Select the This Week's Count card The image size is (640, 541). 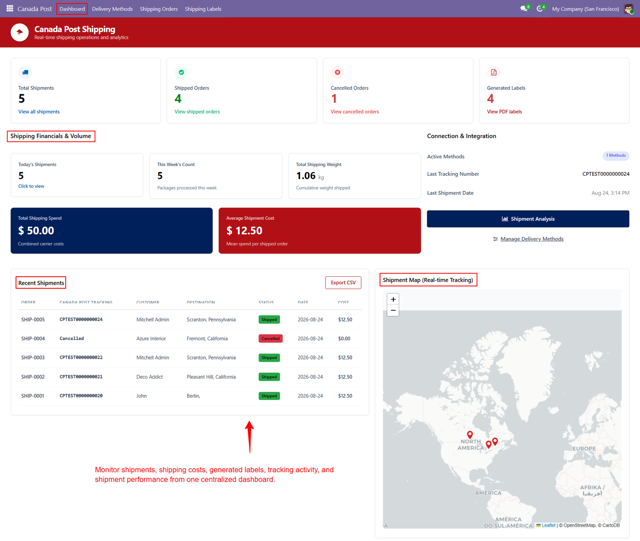tap(216, 176)
